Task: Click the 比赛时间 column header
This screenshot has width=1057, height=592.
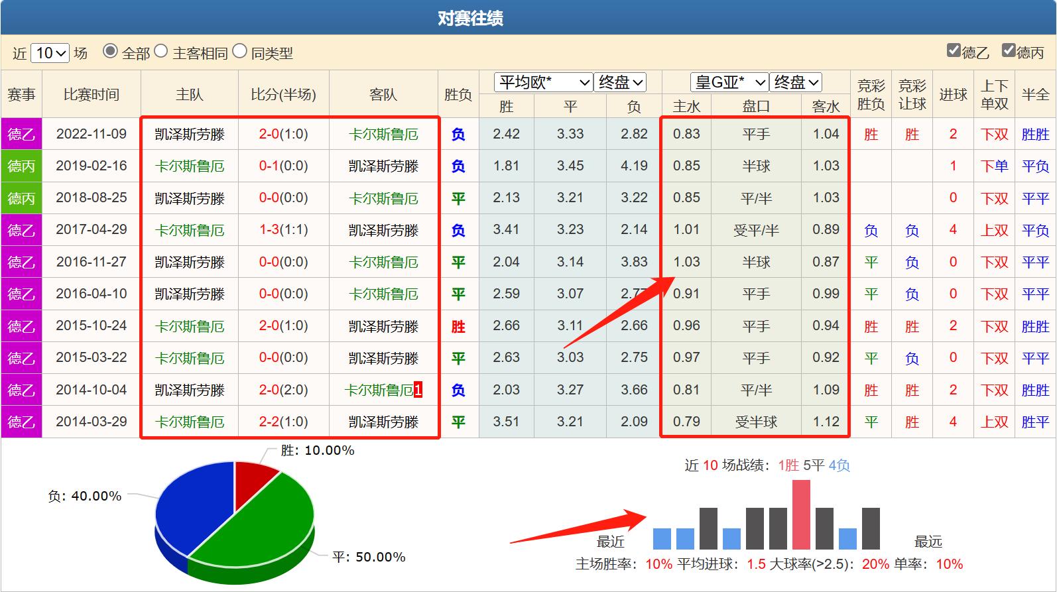Action: 92,95
